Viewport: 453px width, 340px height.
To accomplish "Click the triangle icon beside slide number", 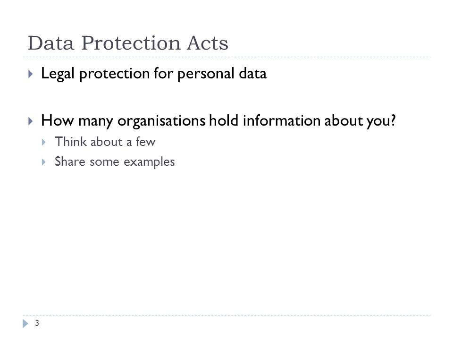I will coord(25,323).
